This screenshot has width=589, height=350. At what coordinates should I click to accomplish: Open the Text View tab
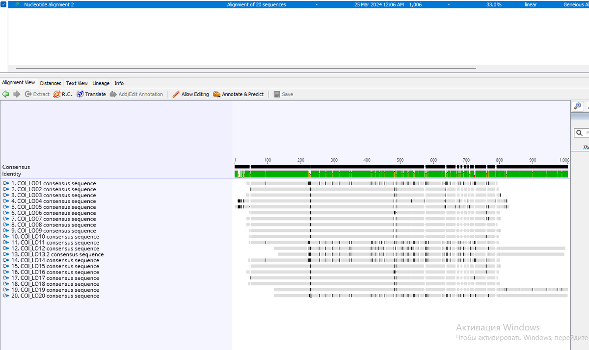77,83
